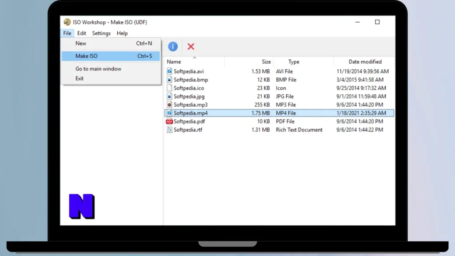Click the red X remove icon
This screenshot has height=256, width=455.
click(191, 46)
